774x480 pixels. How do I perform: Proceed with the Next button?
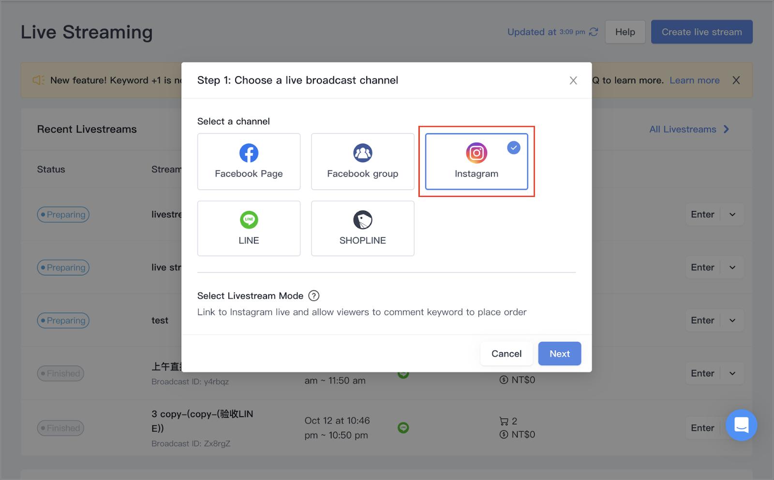coord(560,354)
